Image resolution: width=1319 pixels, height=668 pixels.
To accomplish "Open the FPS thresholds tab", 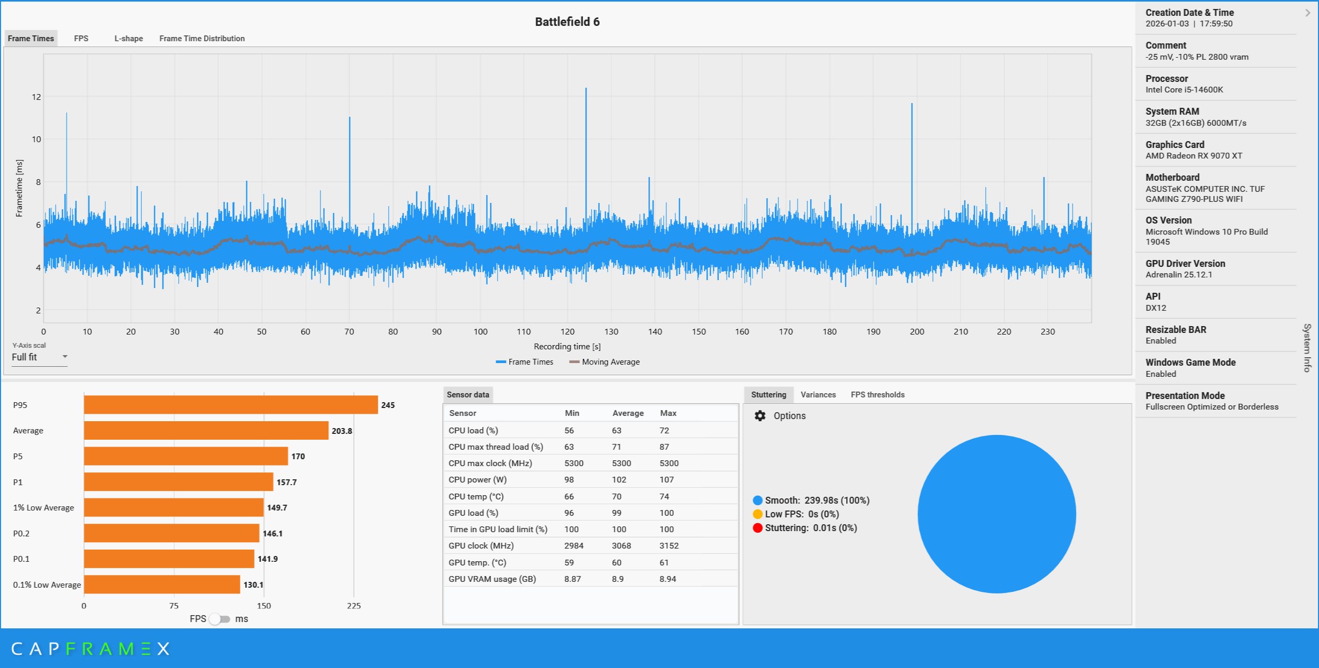I will point(877,395).
